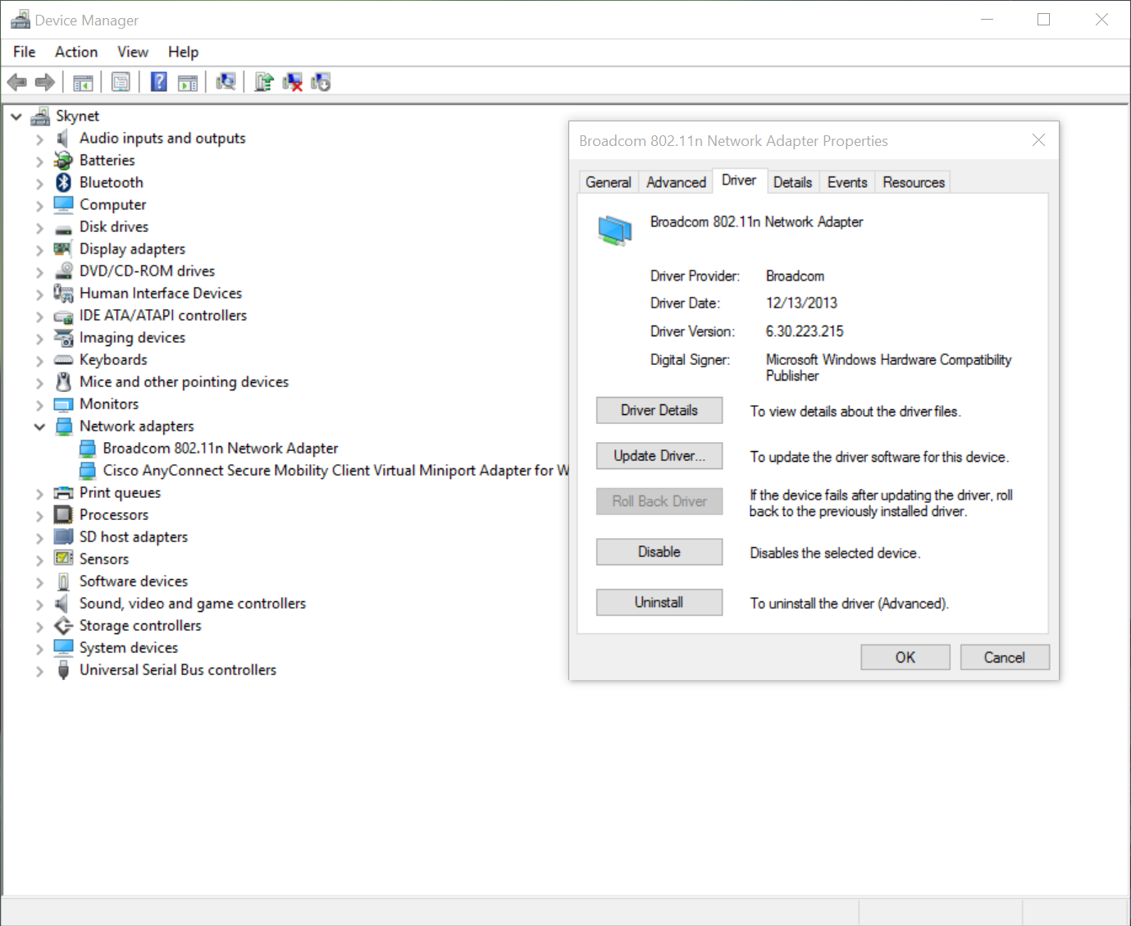Toggle the Show/Hide Console Tree toolbar icon
1131x926 pixels.
83,82
